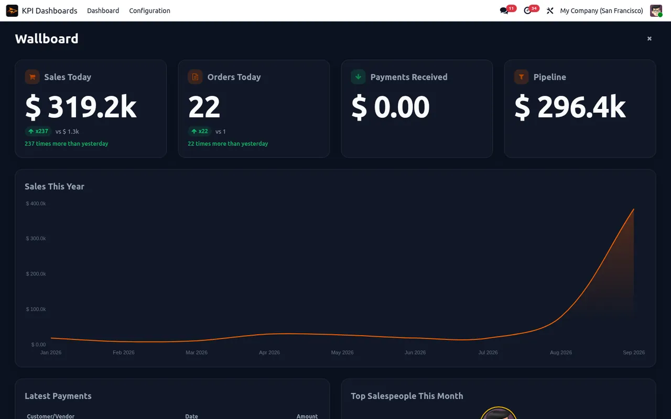Click '237 times more than yesterday' text
The image size is (671, 419).
[67, 144]
